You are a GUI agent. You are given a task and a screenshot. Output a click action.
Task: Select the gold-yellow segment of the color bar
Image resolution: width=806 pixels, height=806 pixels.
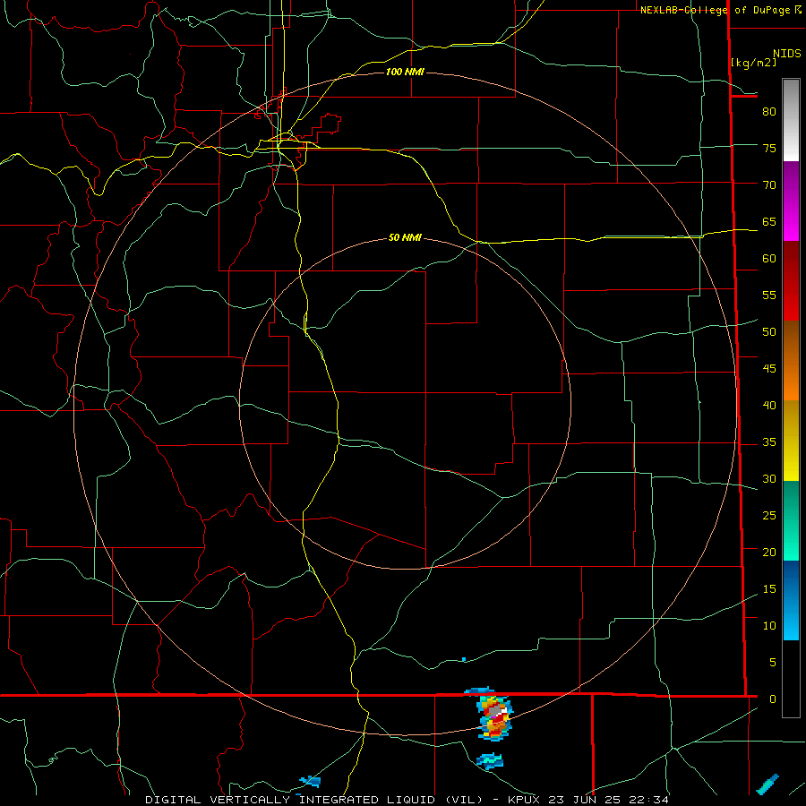(x=791, y=441)
